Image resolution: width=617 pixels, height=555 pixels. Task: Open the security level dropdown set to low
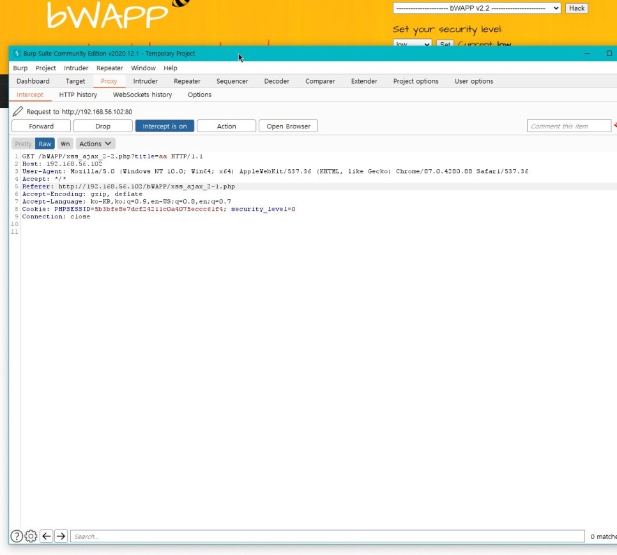[412, 43]
